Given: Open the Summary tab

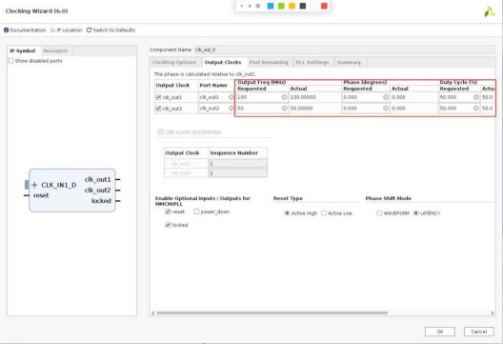Looking at the screenshot, I should (x=349, y=62).
